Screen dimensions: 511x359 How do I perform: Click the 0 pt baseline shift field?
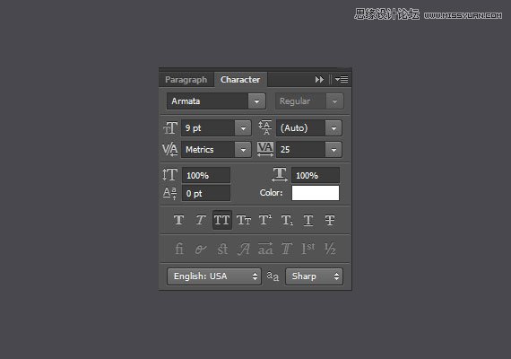click(x=206, y=194)
